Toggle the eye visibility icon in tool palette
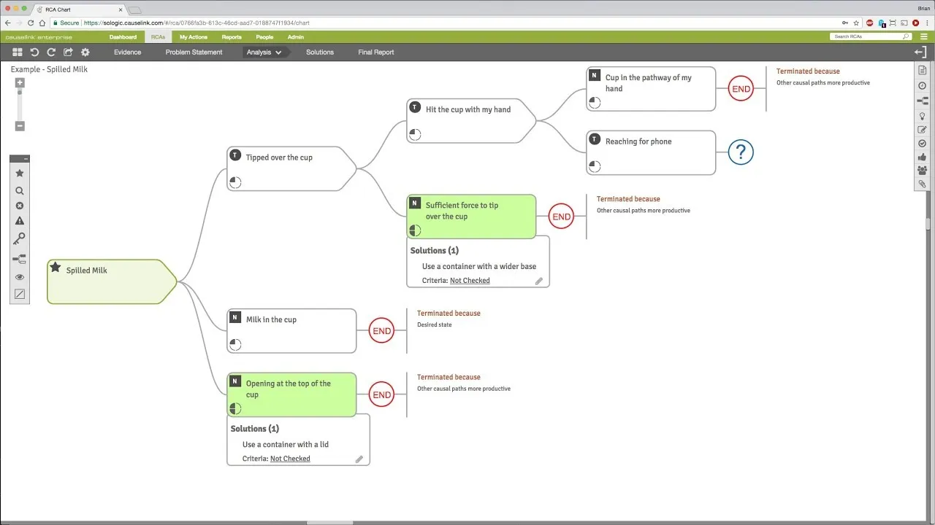 [20, 277]
